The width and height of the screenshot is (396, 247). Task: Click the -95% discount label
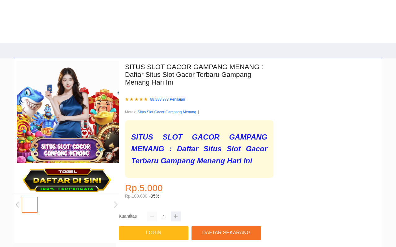tap(154, 196)
